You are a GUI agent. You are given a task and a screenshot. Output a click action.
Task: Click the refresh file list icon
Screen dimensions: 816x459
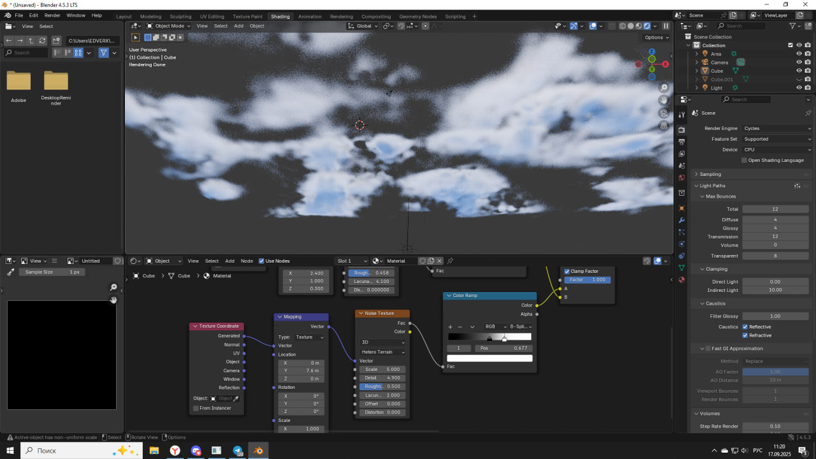click(x=43, y=40)
